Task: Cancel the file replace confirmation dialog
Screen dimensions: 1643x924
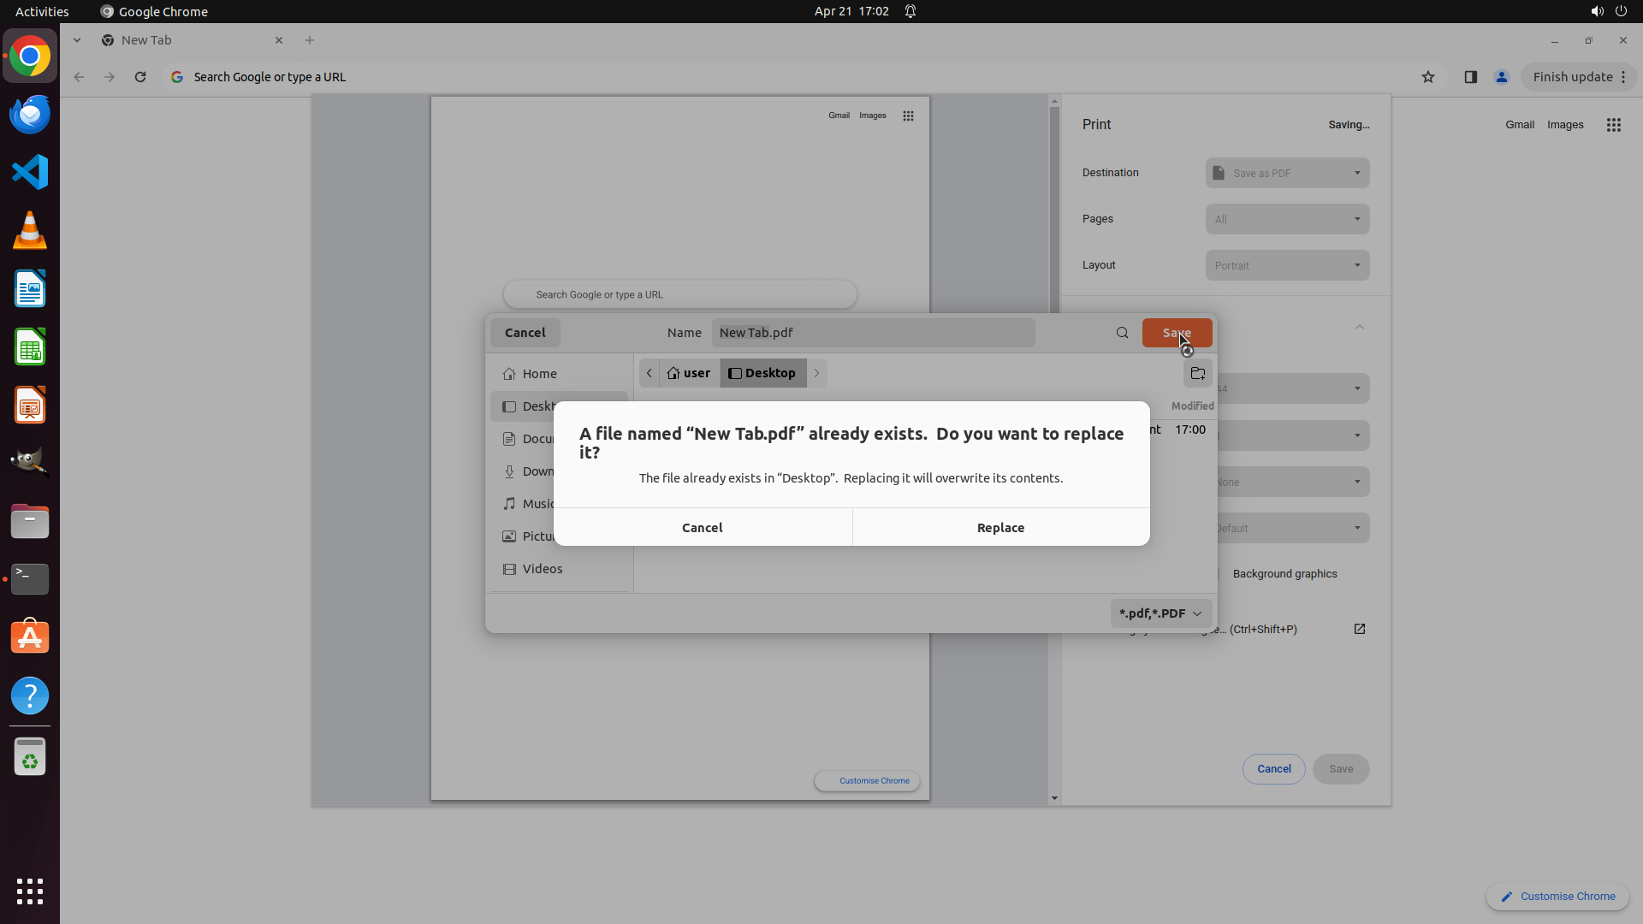Action: coord(702,528)
